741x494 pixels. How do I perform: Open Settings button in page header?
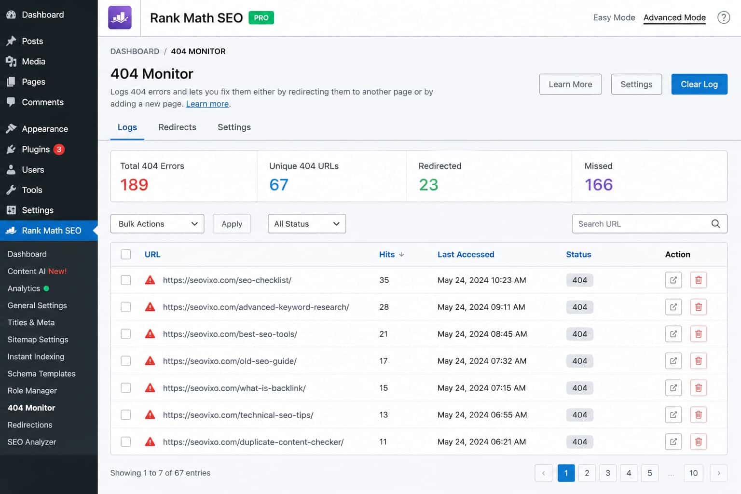[636, 84]
